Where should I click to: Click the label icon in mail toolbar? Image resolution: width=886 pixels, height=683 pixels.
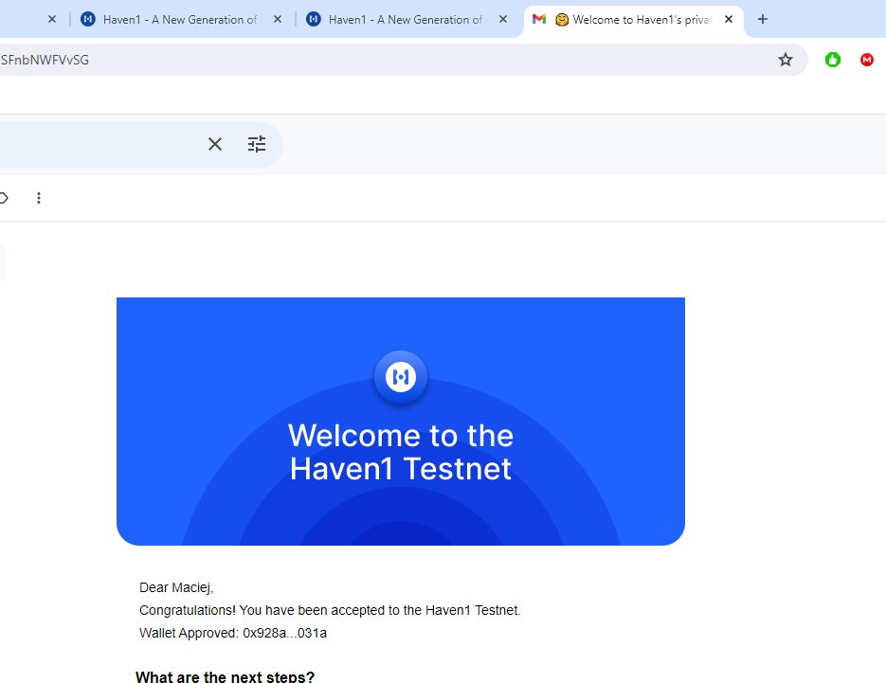pos(4,198)
